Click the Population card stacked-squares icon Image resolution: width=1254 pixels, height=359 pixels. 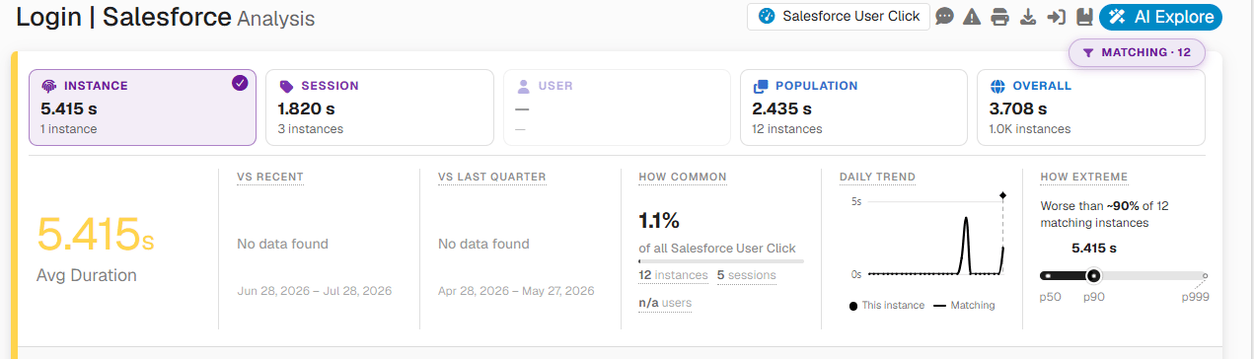(761, 86)
